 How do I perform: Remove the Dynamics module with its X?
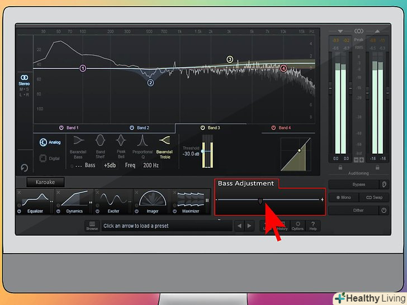(58, 192)
